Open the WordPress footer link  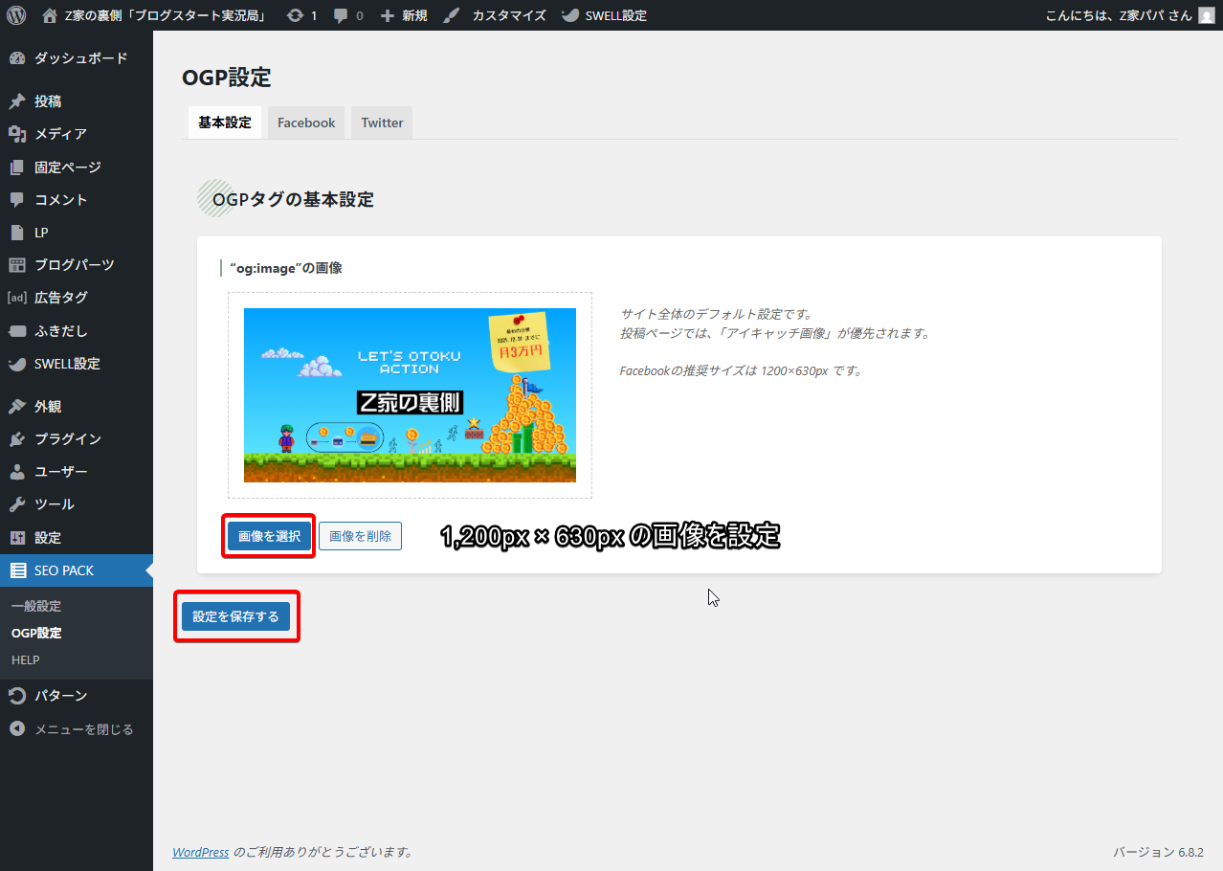point(201,852)
